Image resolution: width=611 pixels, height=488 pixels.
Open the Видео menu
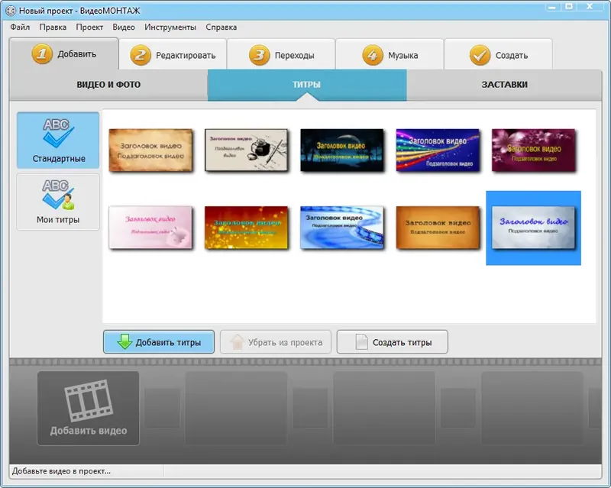124,27
